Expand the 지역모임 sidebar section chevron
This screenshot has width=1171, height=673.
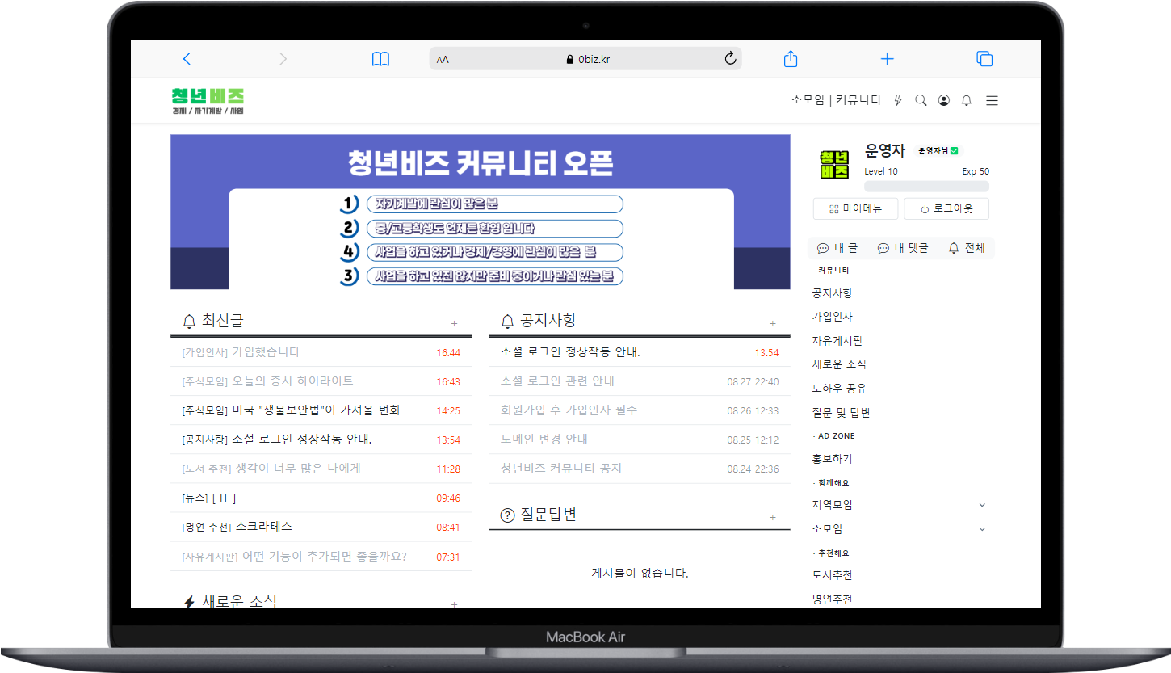click(982, 504)
